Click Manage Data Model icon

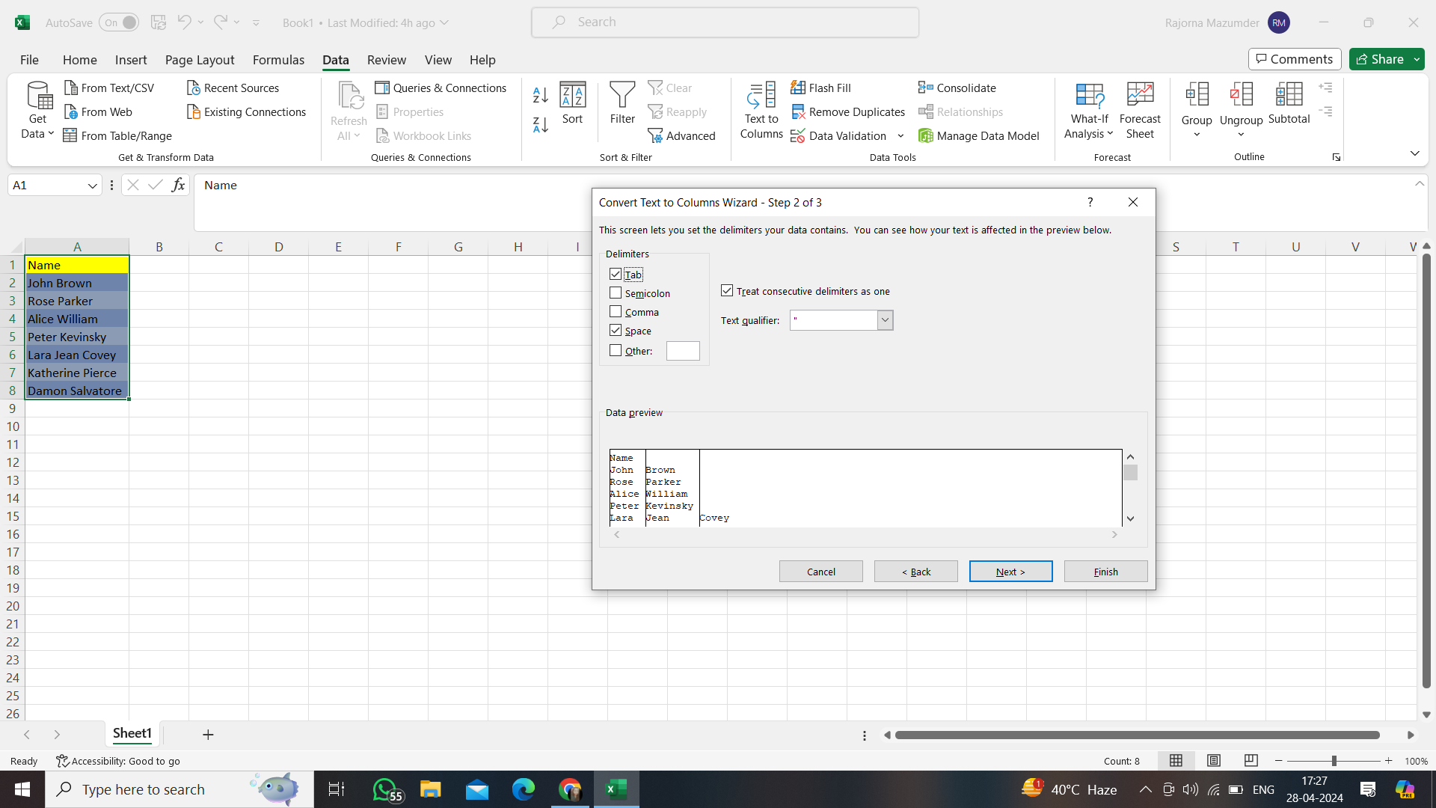926,135
